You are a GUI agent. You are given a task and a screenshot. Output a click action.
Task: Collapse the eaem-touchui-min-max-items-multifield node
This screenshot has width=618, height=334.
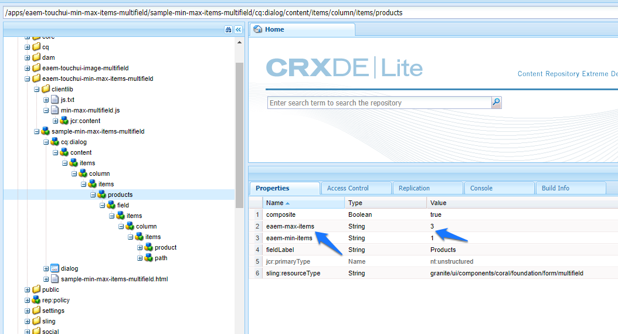(x=27, y=79)
